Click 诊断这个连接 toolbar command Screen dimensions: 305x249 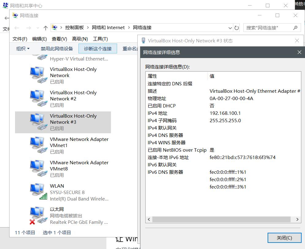point(98,49)
